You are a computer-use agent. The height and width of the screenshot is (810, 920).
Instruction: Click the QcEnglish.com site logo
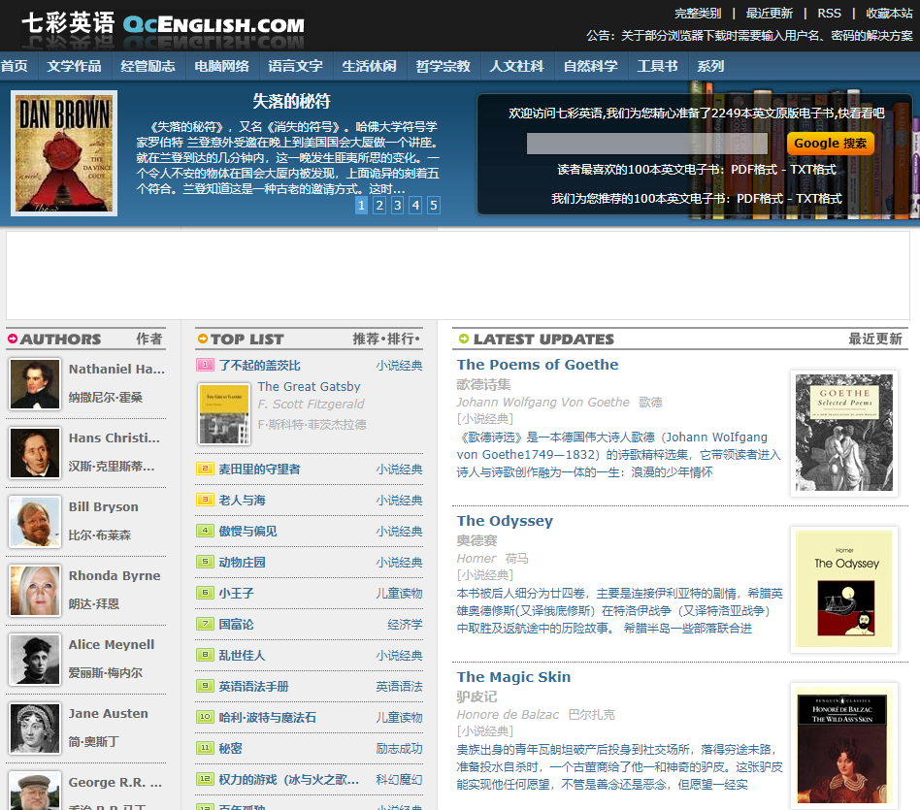click(163, 24)
